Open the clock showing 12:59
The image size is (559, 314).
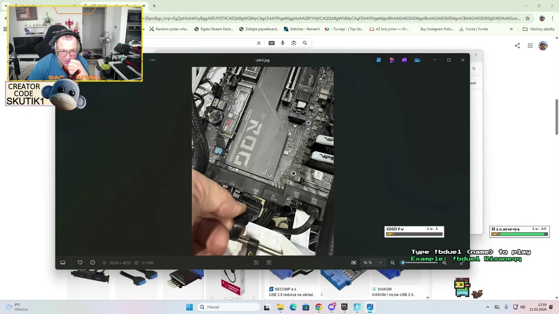click(538, 307)
